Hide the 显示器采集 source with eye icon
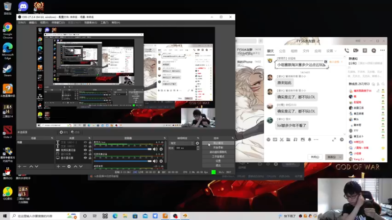Screen dimensions: 392x220 [x=85, y=158]
